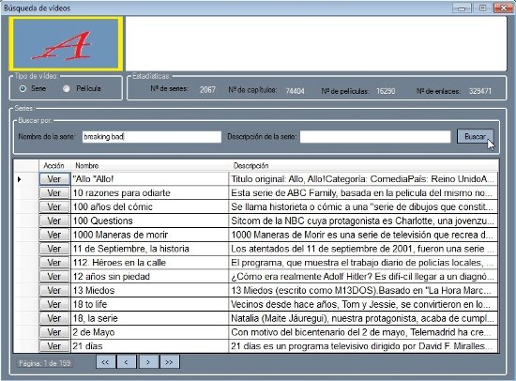The width and height of the screenshot is (516, 381).
Task: Click Ver for 12 años sin piedad
Action: tap(54, 276)
